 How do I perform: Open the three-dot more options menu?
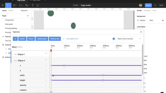pyautogui.click(x=64, y=39)
